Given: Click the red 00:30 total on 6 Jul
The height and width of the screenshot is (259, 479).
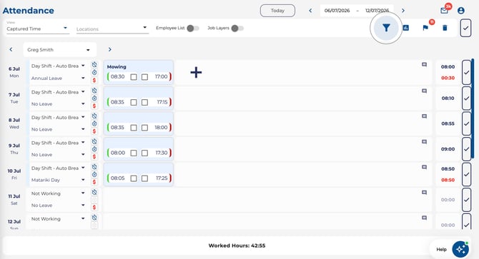Looking at the screenshot, I should pyautogui.click(x=448, y=78).
